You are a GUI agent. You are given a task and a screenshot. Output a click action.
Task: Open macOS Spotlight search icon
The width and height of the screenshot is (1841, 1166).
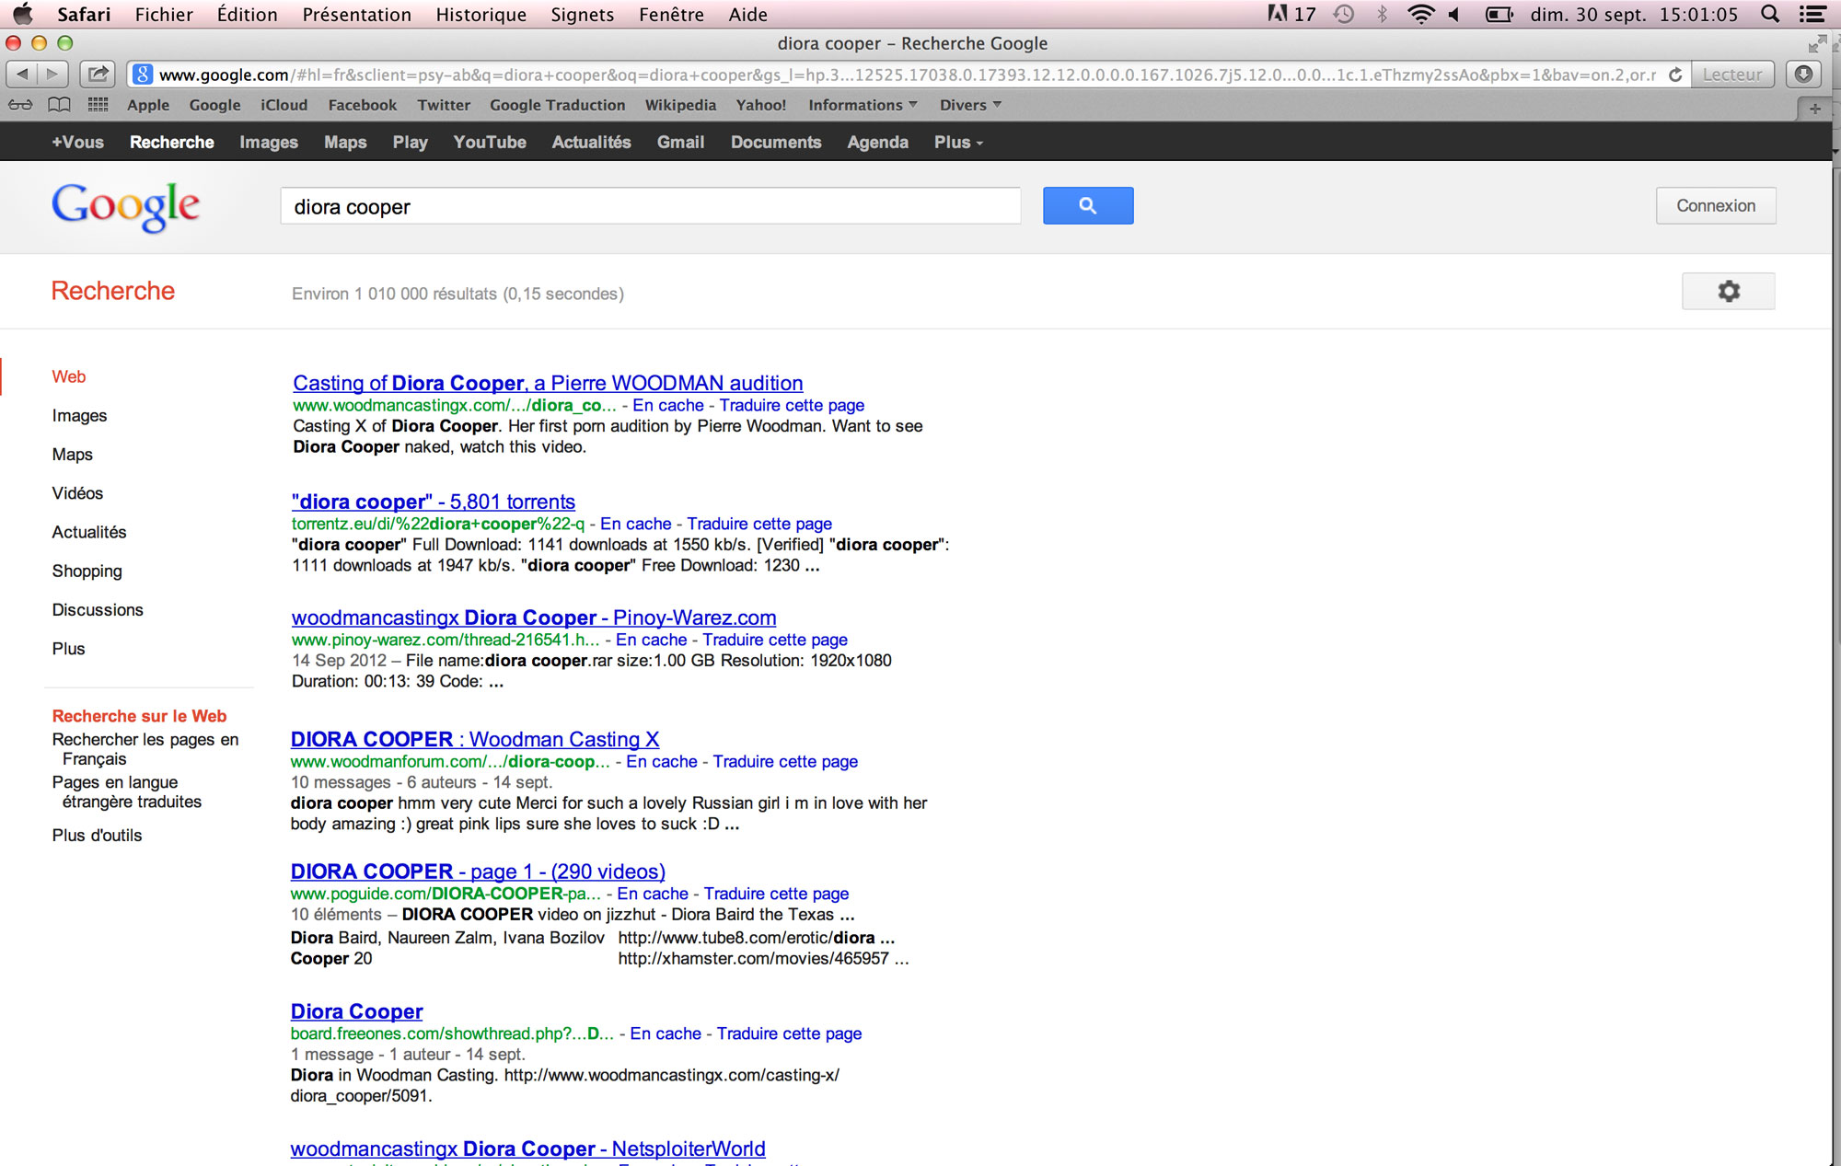1769,14
